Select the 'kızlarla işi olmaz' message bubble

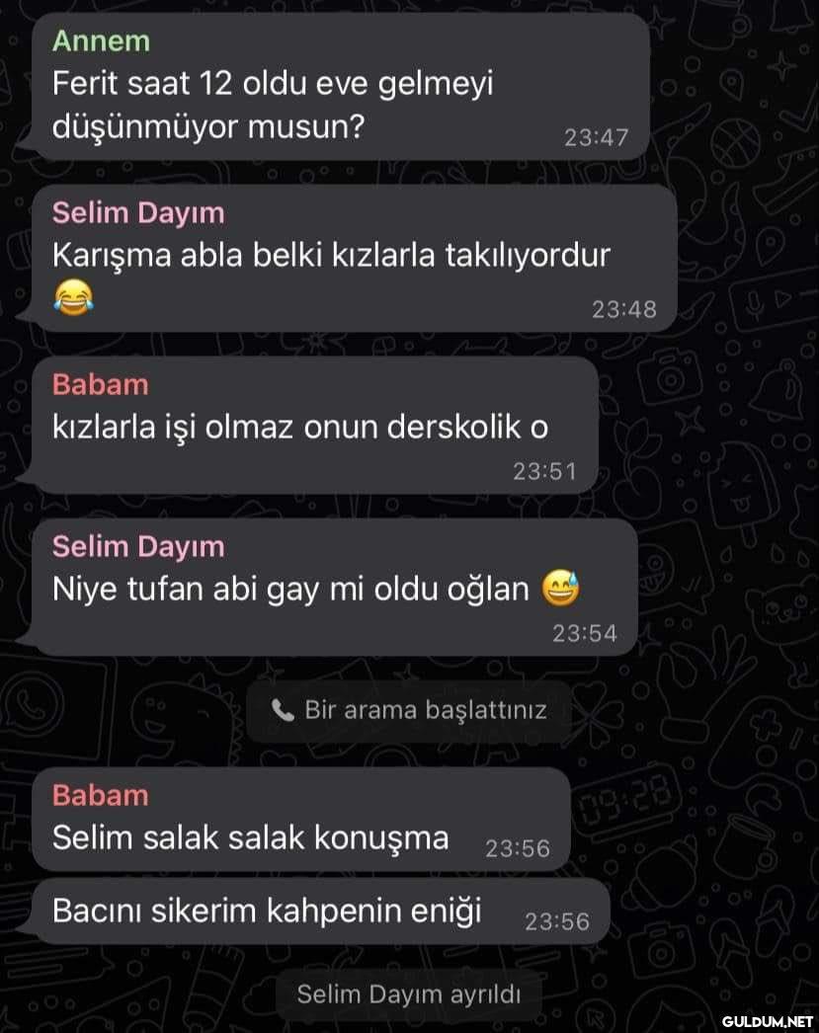315,426
